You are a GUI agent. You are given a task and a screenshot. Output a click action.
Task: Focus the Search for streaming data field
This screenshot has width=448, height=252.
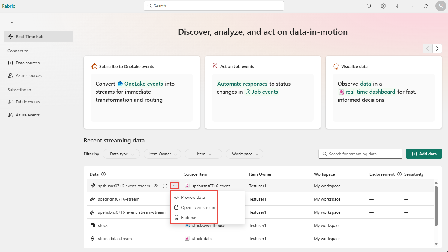click(x=363, y=154)
